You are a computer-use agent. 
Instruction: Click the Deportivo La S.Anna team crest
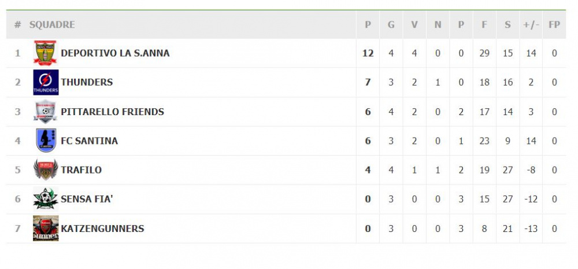point(45,53)
